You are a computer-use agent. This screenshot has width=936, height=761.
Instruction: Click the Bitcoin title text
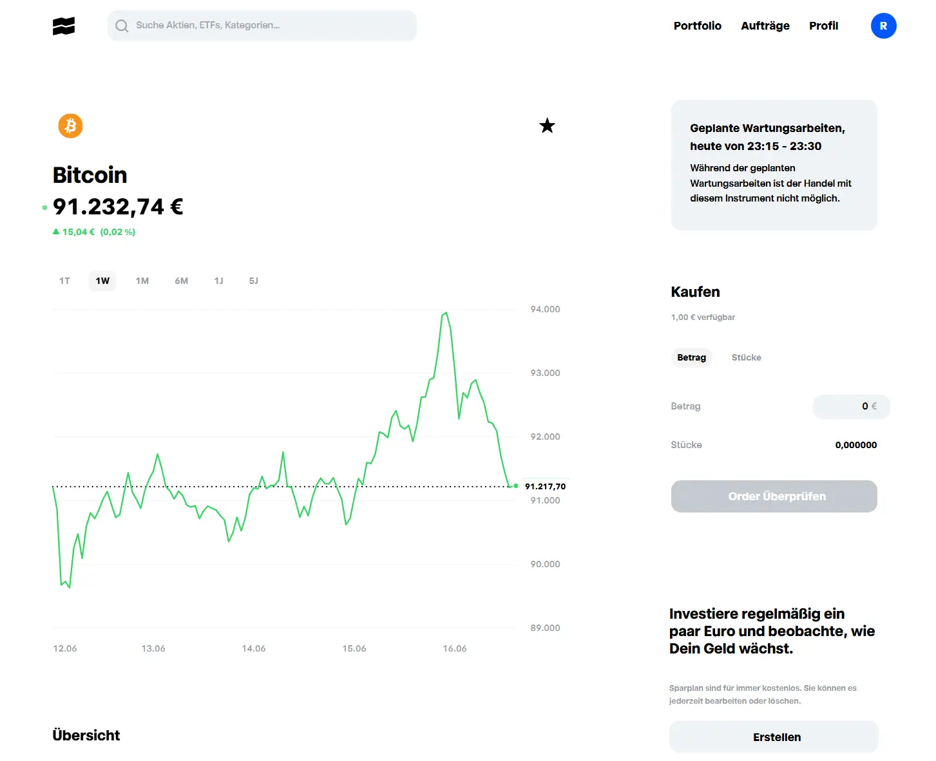click(90, 174)
